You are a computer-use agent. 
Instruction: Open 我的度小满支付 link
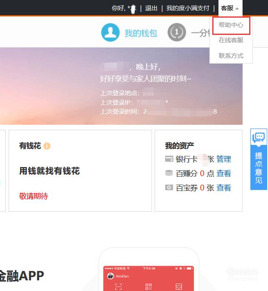pyautogui.click(x=188, y=8)
